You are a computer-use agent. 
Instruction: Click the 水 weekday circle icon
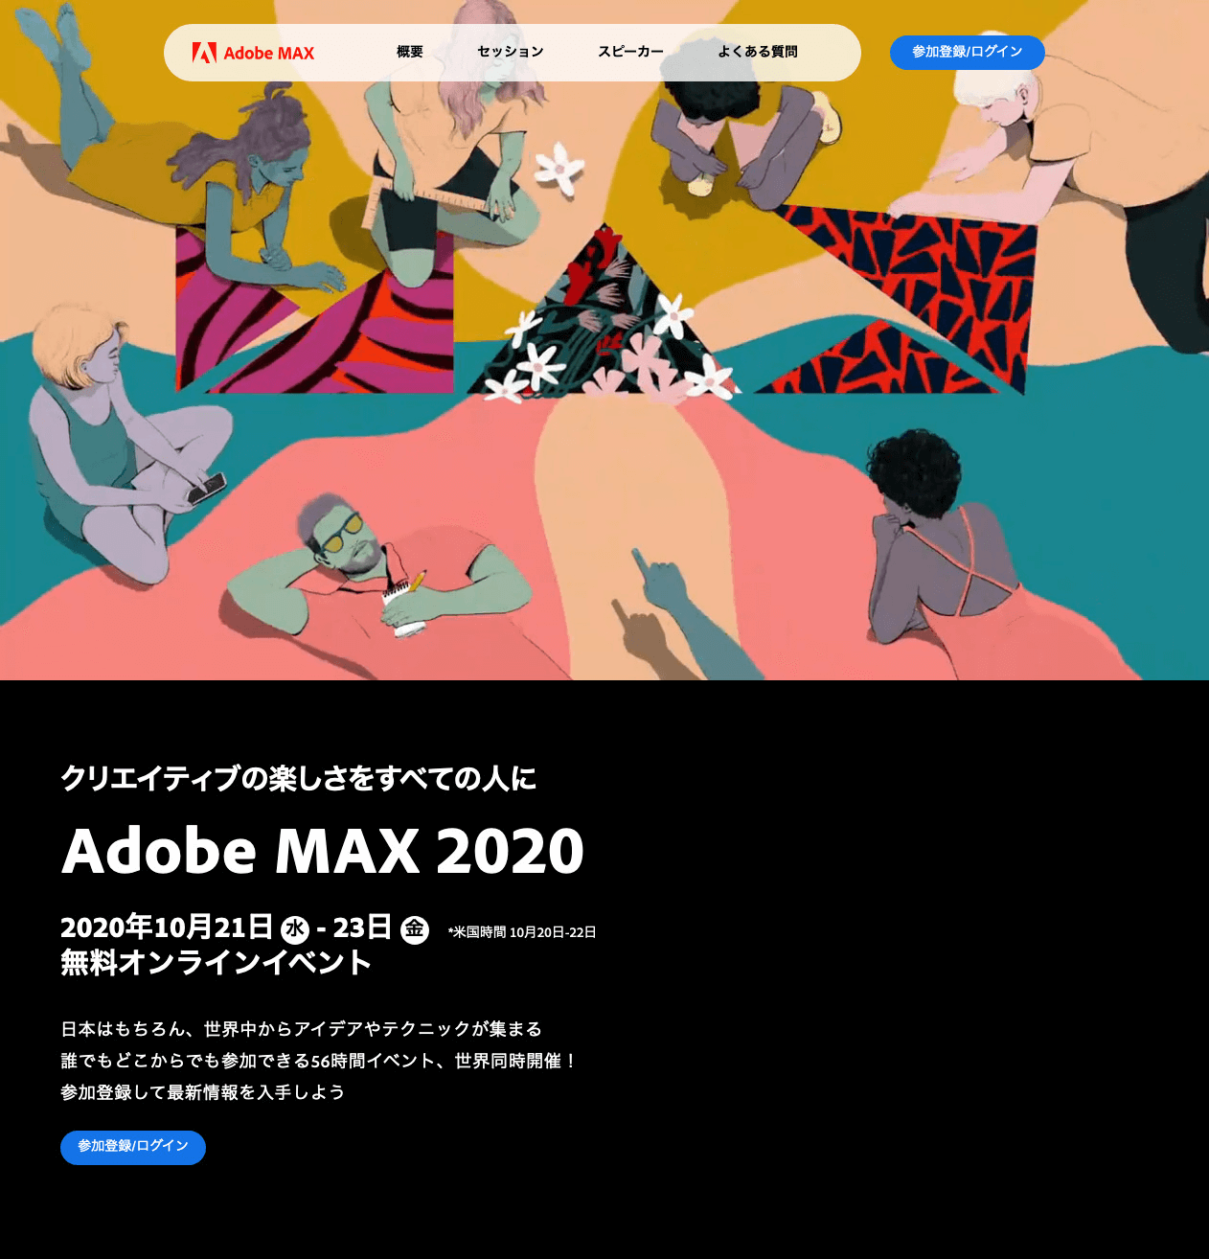(295, 929)
